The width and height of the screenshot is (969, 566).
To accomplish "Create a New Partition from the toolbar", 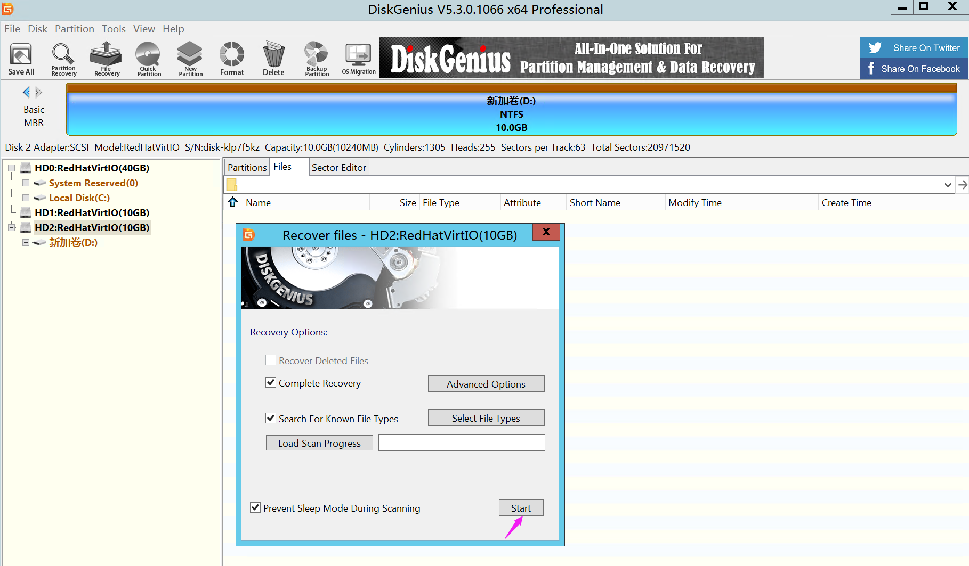I will click(x=190, y=59).
